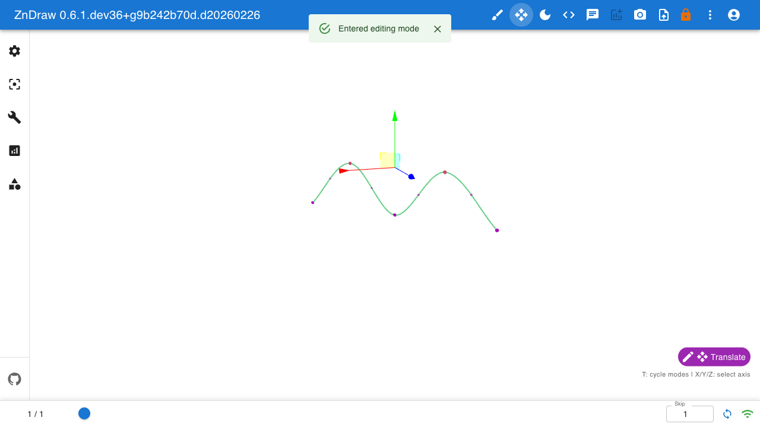The width and height of the screenshot is (760, 427).
Task: Click the yellow plane gizmo square
Action: coord(388,160)
